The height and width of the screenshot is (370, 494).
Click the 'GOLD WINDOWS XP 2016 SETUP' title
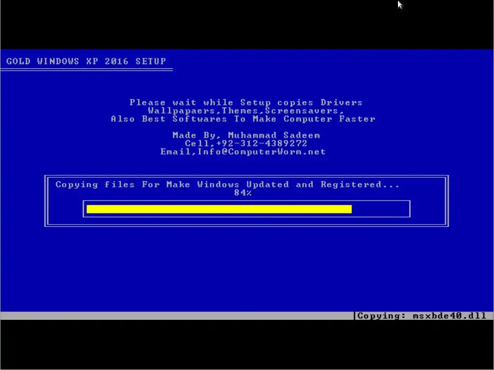86,61
